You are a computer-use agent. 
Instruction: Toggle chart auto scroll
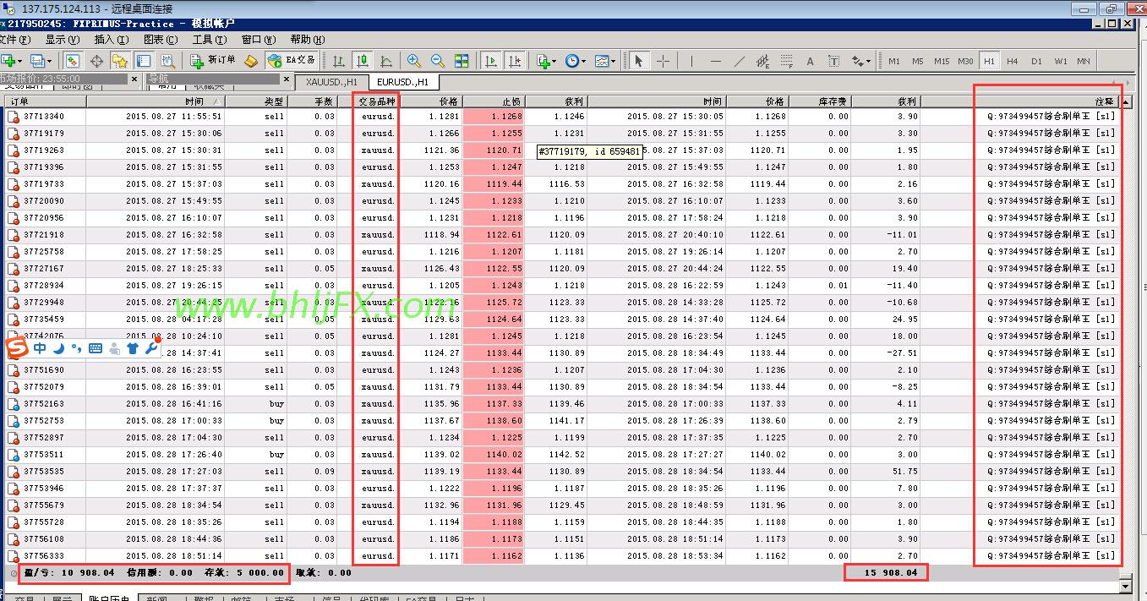coord(491,61)
